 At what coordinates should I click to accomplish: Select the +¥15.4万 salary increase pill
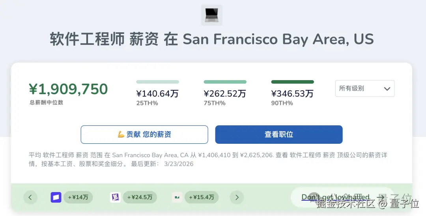pos(201,197)
